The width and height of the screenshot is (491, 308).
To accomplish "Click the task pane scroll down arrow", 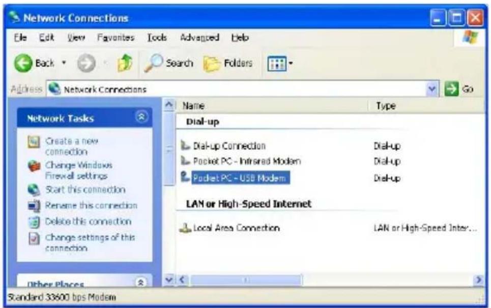I will coord(169,280).
